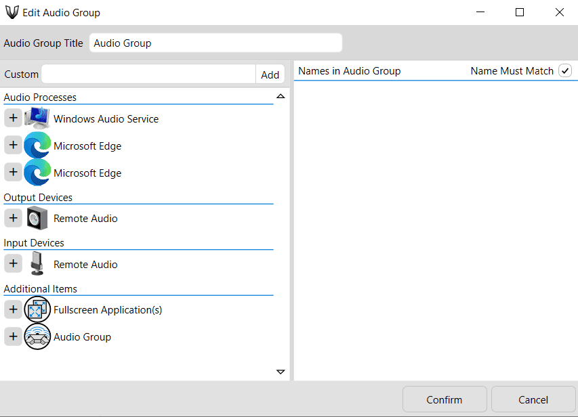Click the Remote Audio speaker icon

pyautogui.click(x=37, y=218)
